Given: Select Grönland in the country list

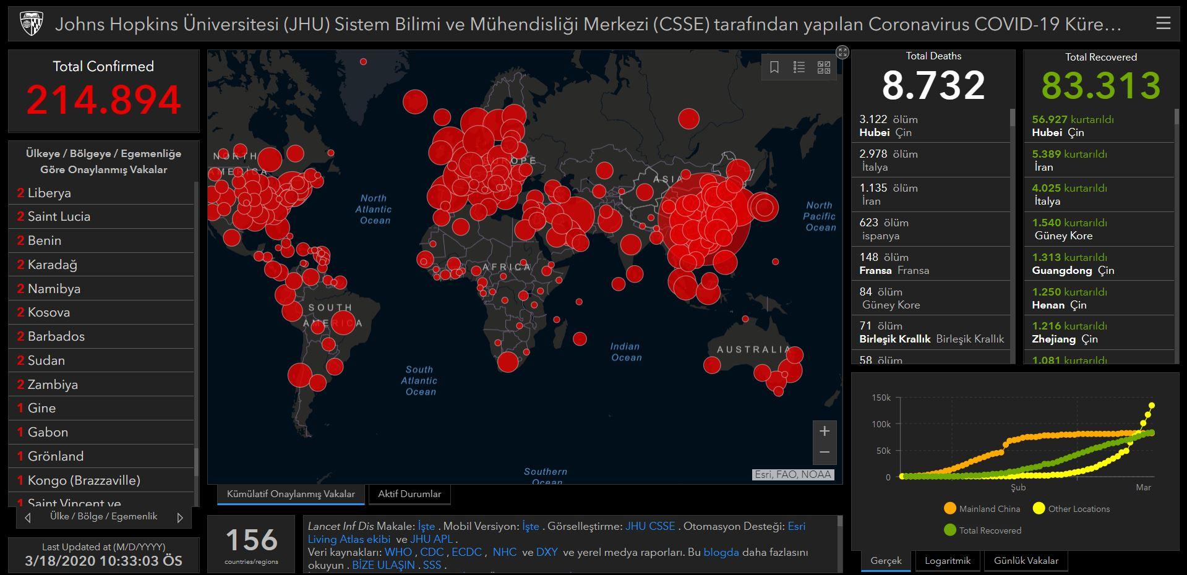Looking at the screenshot, I should [101, 456].
